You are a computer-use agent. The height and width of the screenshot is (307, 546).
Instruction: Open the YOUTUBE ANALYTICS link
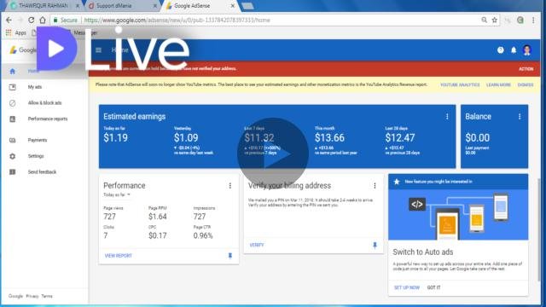point(460,85)
